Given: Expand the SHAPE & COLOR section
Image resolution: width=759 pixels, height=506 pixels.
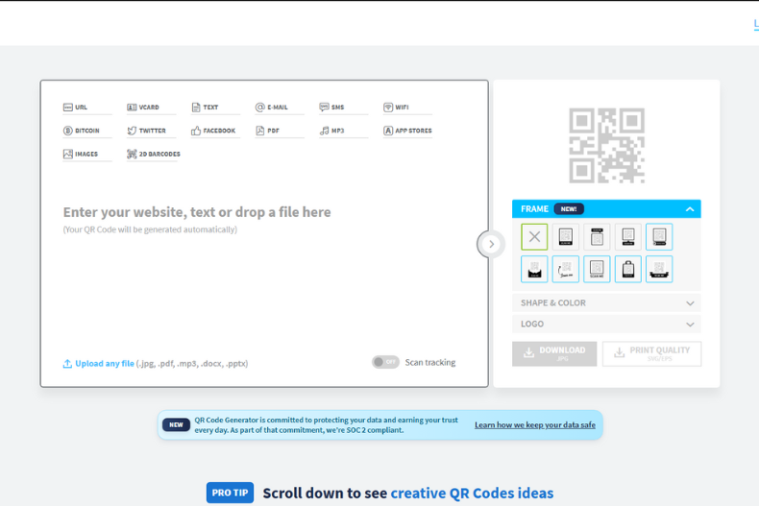Looking at the screenshot, I should (x=606, y=302).
